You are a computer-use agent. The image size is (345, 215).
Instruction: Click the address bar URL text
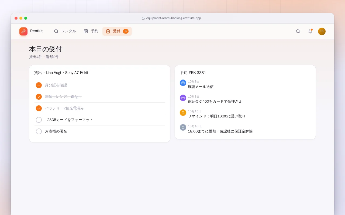pyautogui.click(x=174, y=18)
